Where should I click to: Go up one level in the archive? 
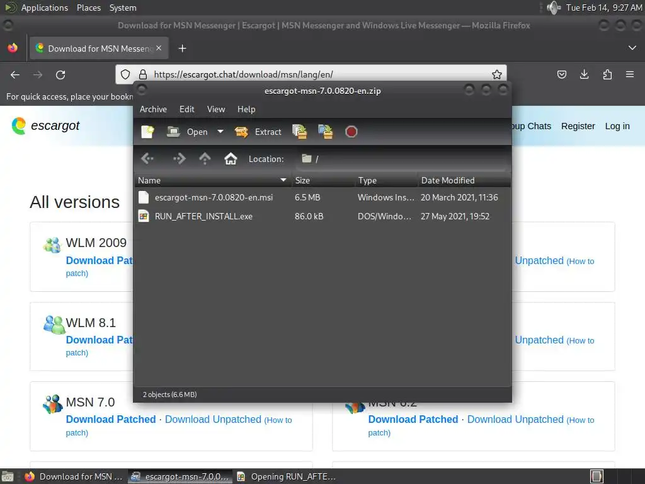pos(205,158)
